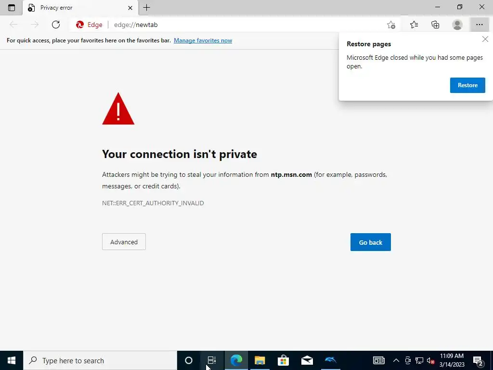The image size is (493, 370).
Task: Click the blue dolphin app taskbar icon
Action: (330, 360)
